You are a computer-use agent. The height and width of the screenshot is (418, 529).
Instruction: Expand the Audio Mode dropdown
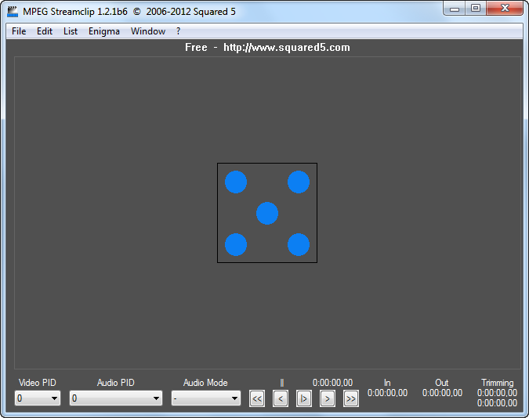pos(206,398)
